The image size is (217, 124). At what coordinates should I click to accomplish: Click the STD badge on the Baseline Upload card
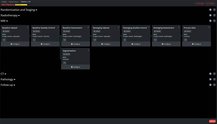point(4,40)
